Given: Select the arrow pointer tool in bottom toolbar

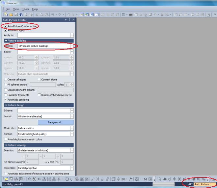Looking at the screenshot, I should point(160,179).
